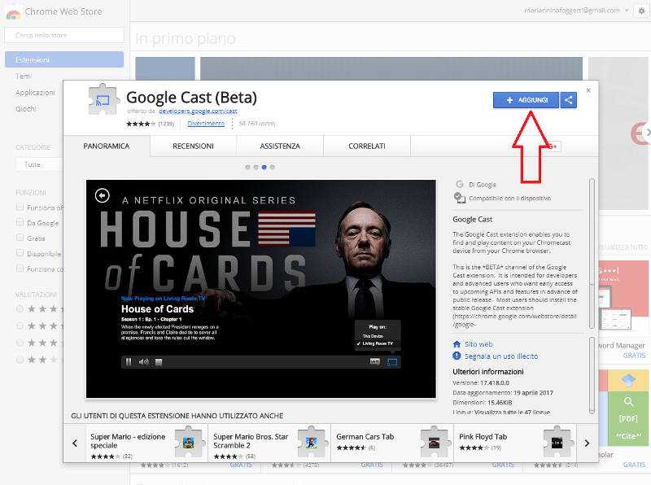This screenshot has width=651, height=485.
Task: Select the fourth screenshot carousel dot
Action: [273, 168]
